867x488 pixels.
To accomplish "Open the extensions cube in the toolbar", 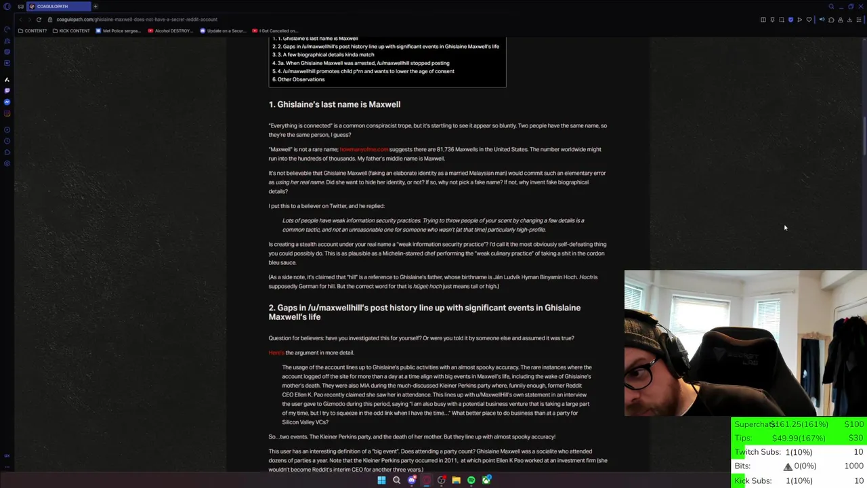I will (831, 20).
